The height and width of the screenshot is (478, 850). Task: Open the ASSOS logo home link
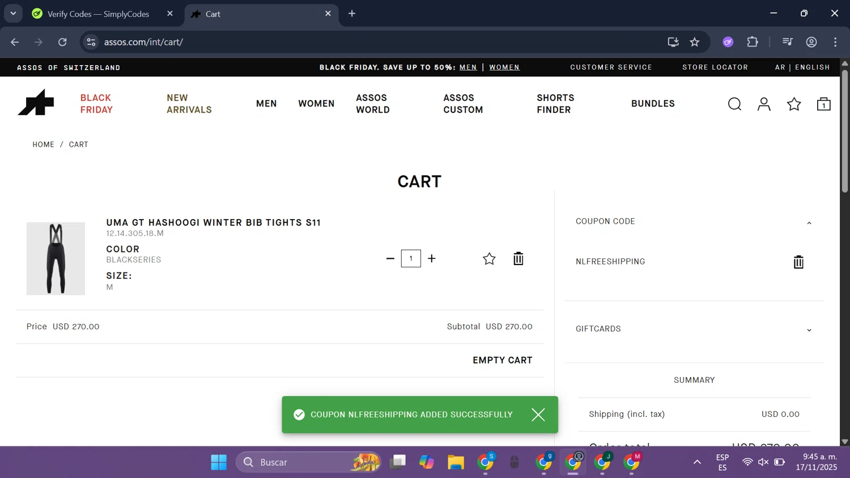pos(36,103)
